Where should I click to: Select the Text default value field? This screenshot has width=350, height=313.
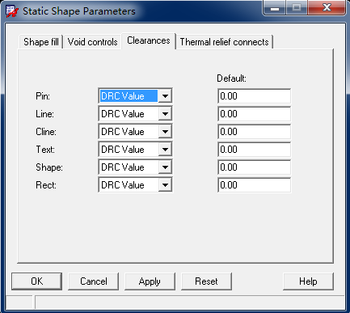pyautogui.click(x=254, y=150)
